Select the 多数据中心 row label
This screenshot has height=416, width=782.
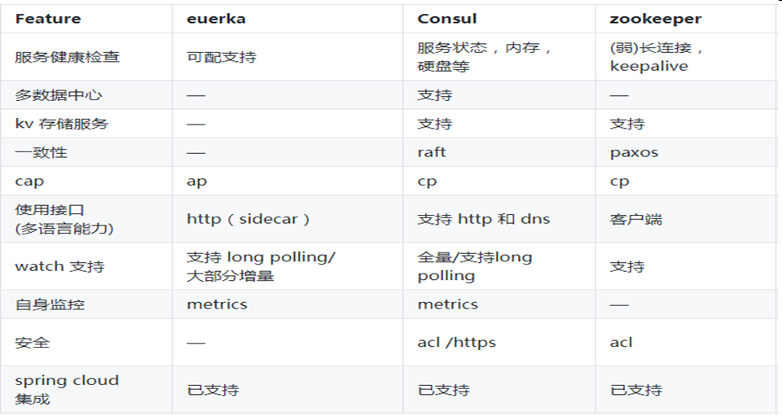pyautogui.click(x=59, y=95)
